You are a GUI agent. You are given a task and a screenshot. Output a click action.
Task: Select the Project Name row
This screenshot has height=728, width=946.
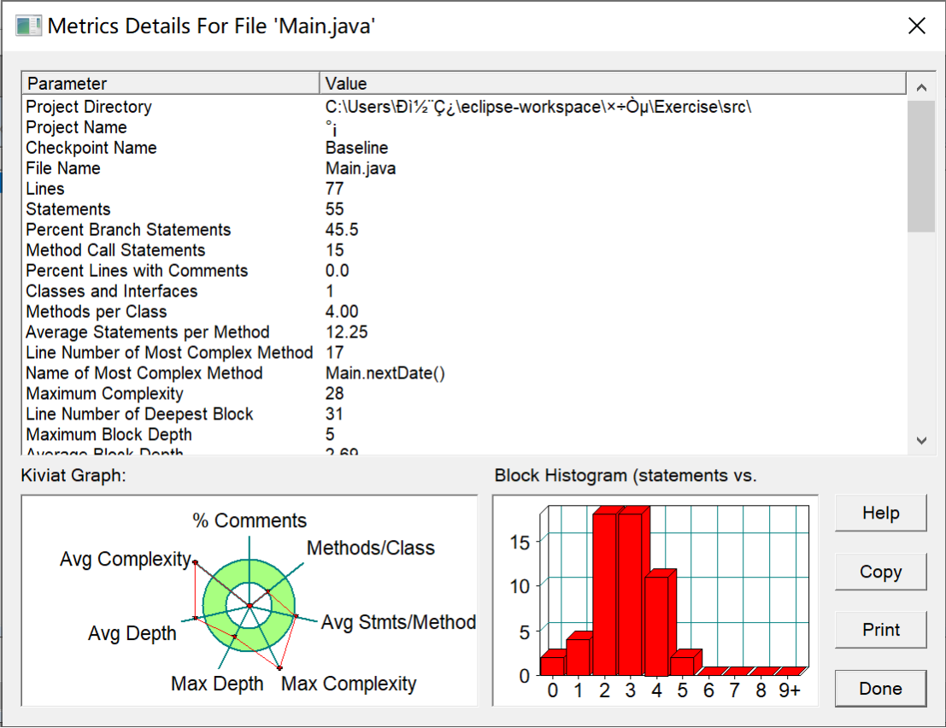465,127
